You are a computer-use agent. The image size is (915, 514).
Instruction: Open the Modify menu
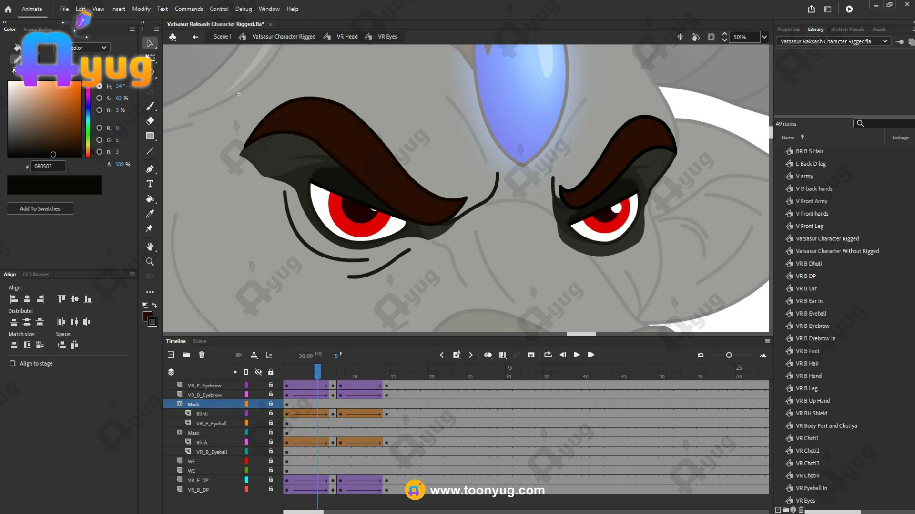tap(141, 9)
